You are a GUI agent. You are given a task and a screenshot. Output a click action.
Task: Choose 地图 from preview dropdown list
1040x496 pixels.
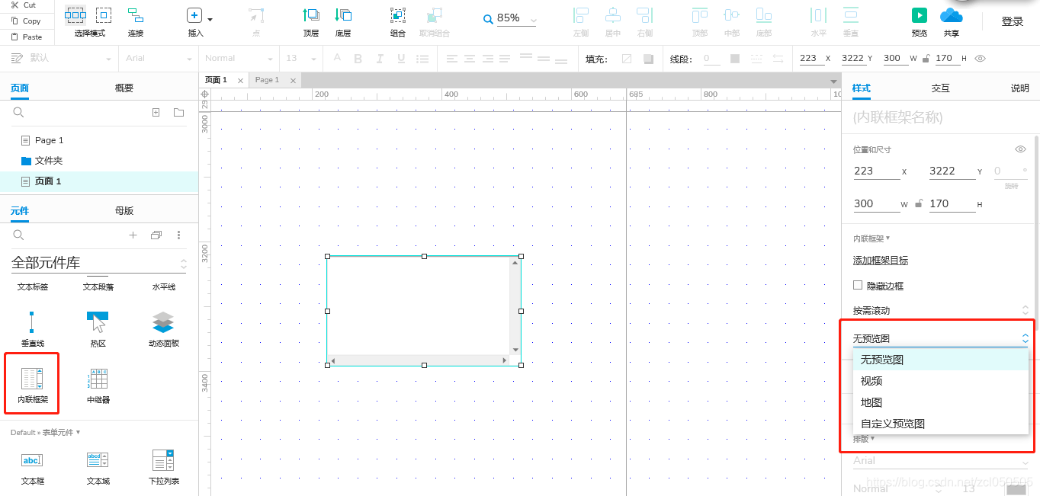[x=940, y=402]
